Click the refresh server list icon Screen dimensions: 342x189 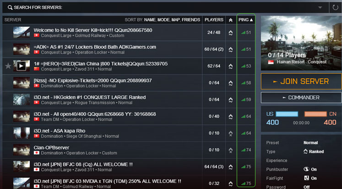click(x=335, y=8)
